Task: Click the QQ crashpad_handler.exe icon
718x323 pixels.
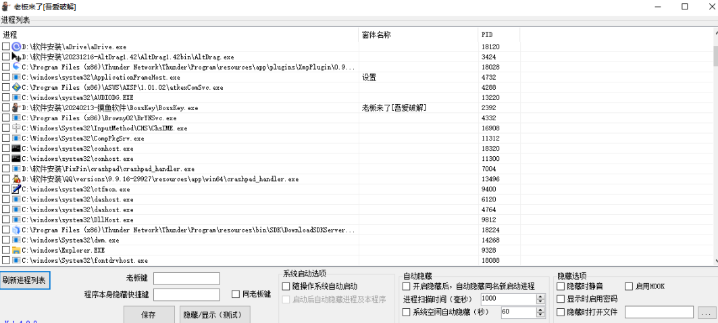Action: click(x=16, y=178)
